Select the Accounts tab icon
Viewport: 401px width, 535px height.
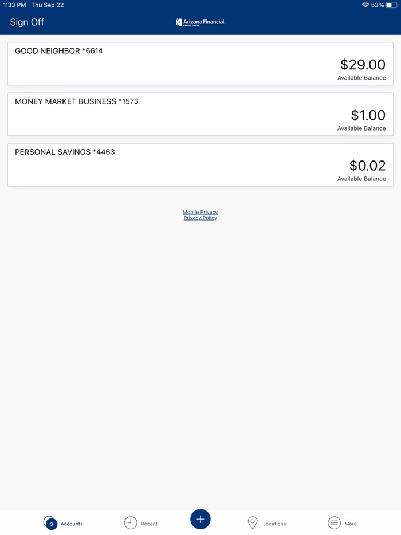click(x=50, y=522)
